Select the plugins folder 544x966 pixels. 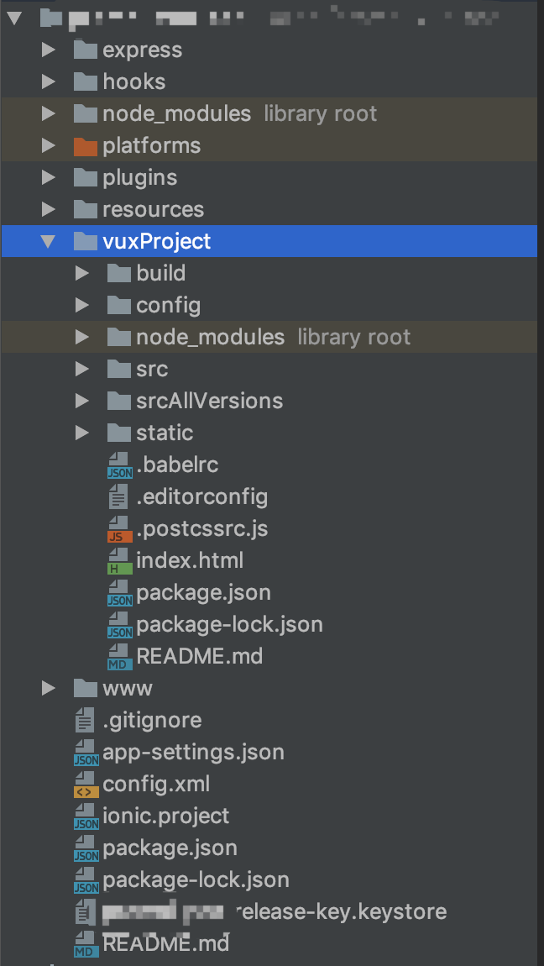(x=139, y=178)
